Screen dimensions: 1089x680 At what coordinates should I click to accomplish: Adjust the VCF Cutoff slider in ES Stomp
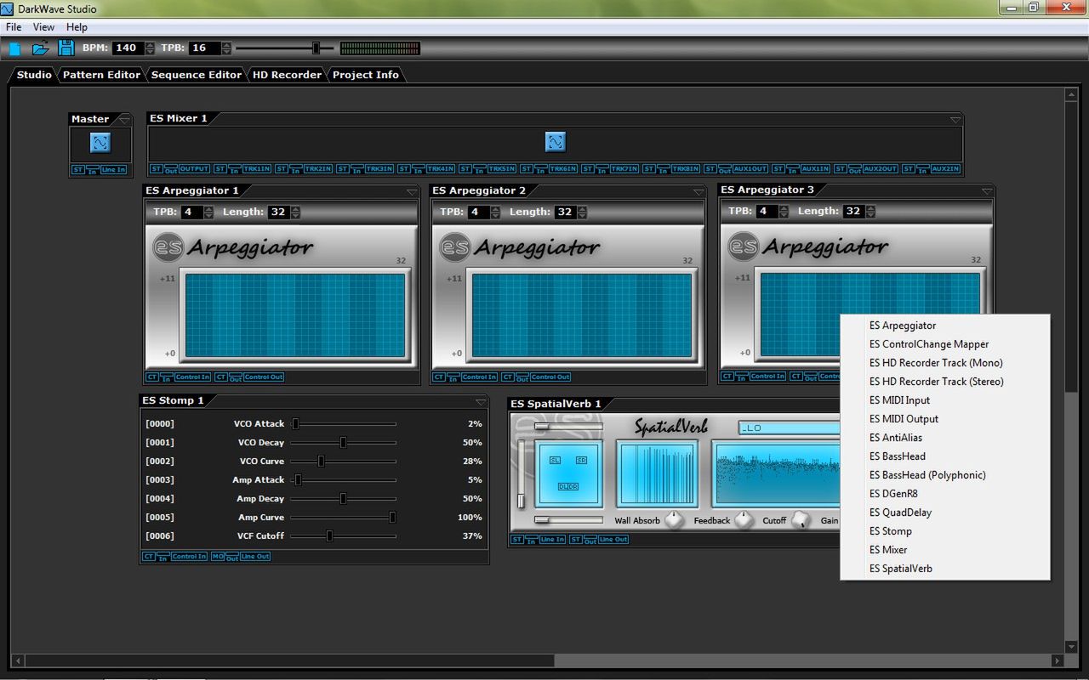point(344,536)
